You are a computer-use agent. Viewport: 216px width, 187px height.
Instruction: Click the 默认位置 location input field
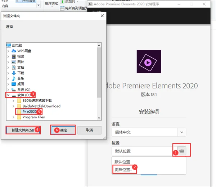coord(144,151)
